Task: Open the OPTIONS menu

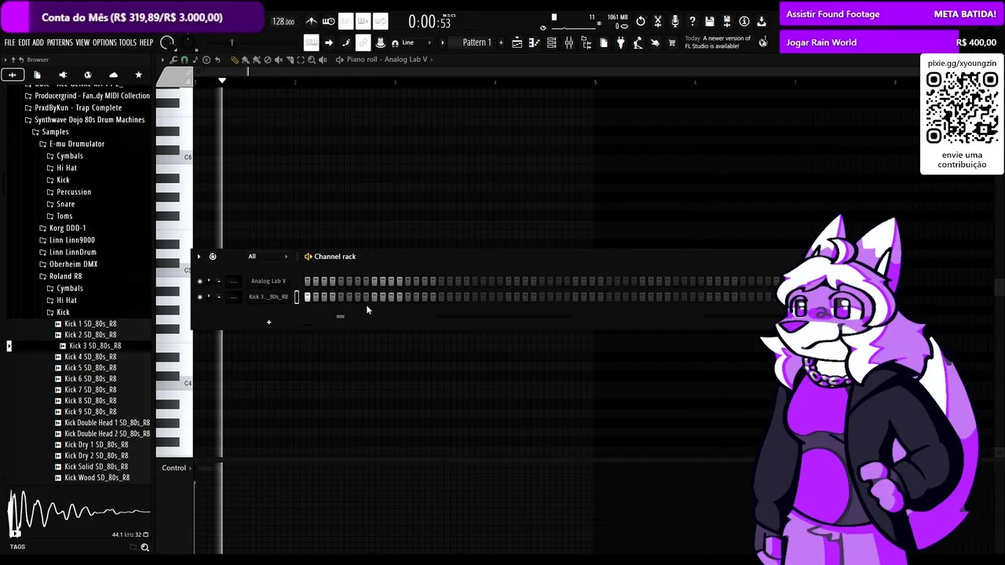Action: pyautogui.click(x=104, y=42)
